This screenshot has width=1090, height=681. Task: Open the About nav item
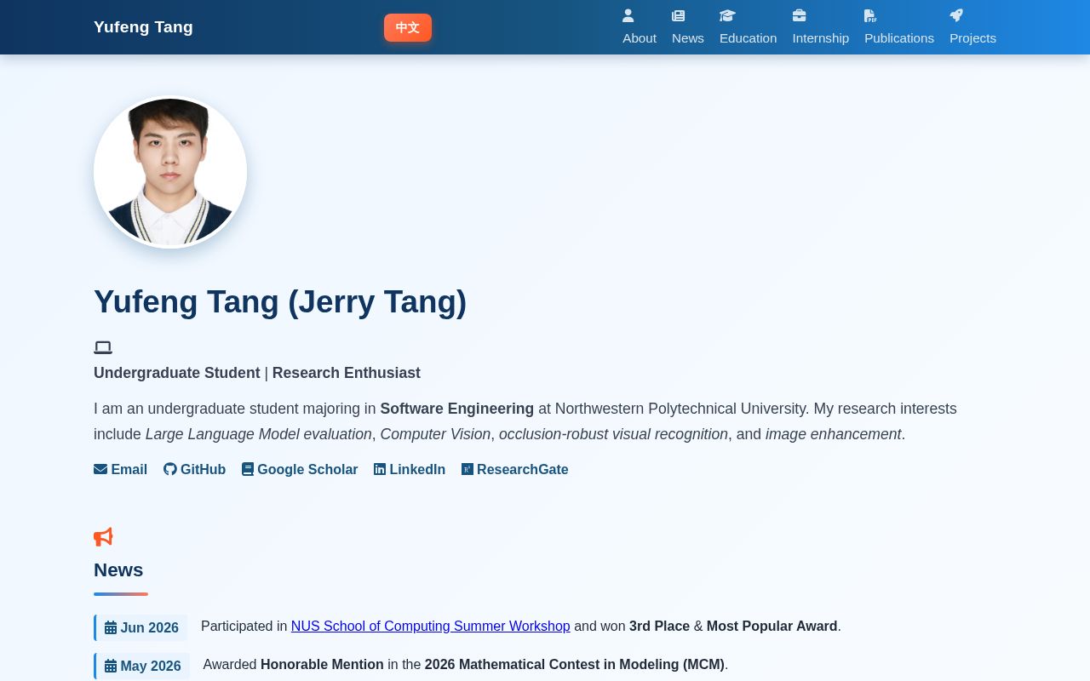click(640, 27)
